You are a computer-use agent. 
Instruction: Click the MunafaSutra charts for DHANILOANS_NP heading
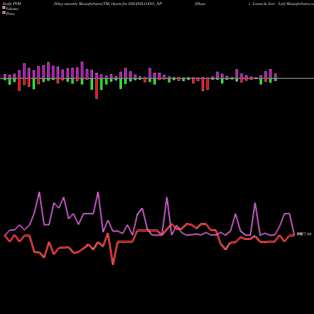pyautogui.click(x=107, y=4)
